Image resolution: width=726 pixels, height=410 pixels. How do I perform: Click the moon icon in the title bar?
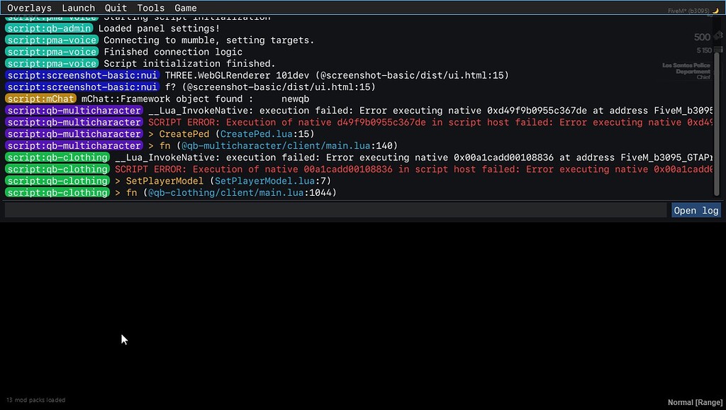tap(716, 11)
